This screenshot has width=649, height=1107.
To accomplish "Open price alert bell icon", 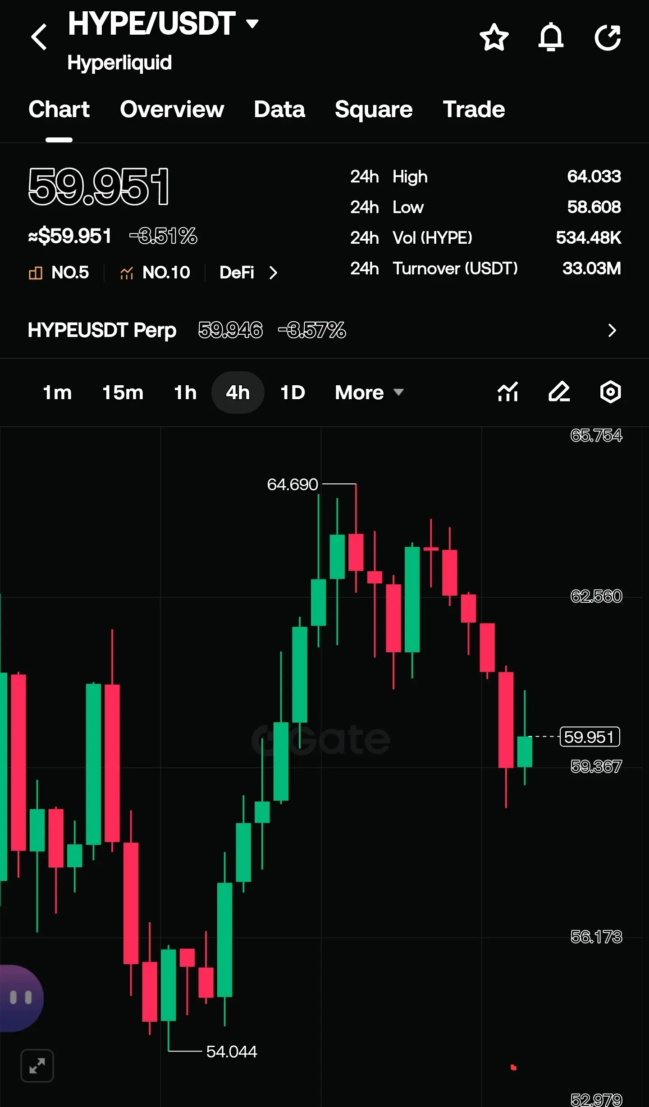I will pyautogui.click(x=551, y=37).
